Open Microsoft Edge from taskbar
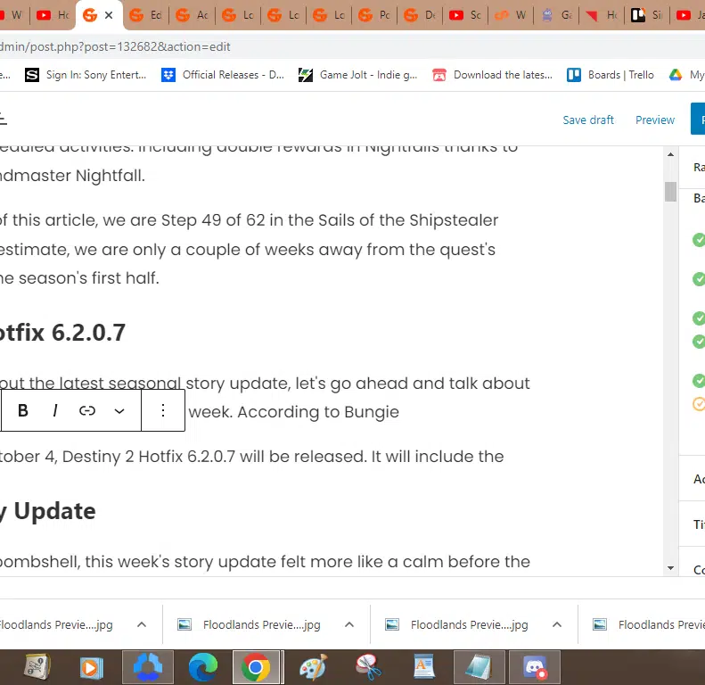The height and width of the screenshot is (685, 705). (203, 666)
